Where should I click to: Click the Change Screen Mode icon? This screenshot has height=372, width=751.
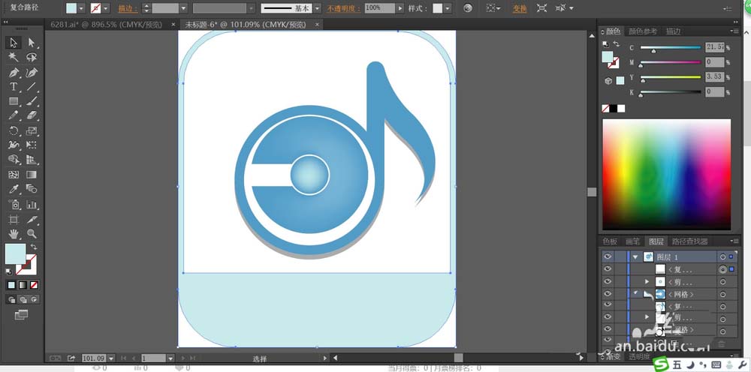[21, 314]
